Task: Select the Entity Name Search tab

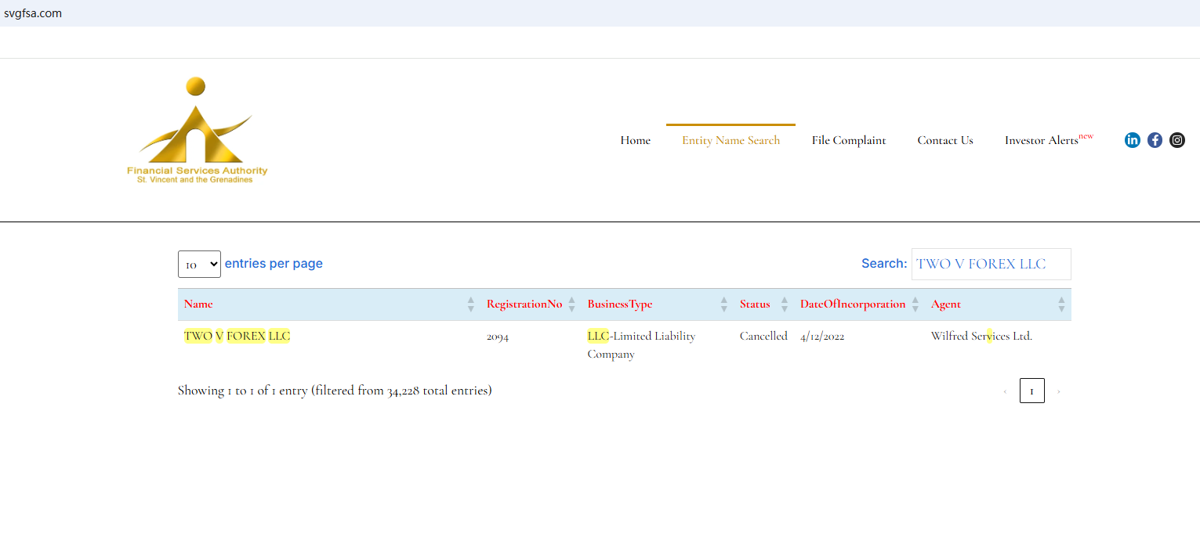Action: (x=731, y=141)
